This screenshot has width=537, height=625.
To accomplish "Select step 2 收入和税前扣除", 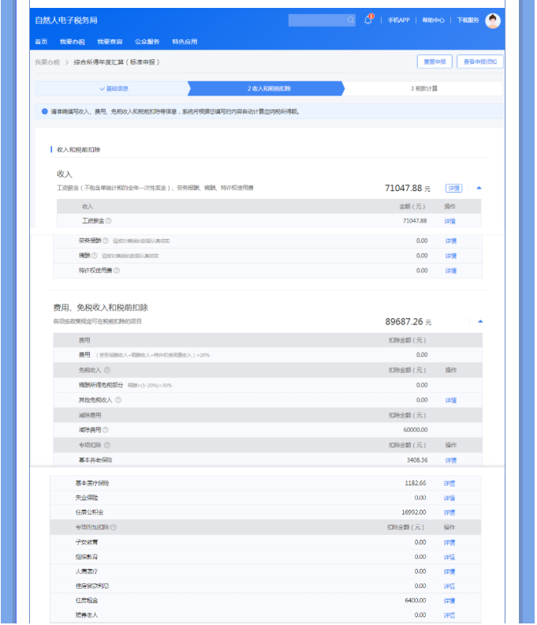I will (x=266, y=88).
